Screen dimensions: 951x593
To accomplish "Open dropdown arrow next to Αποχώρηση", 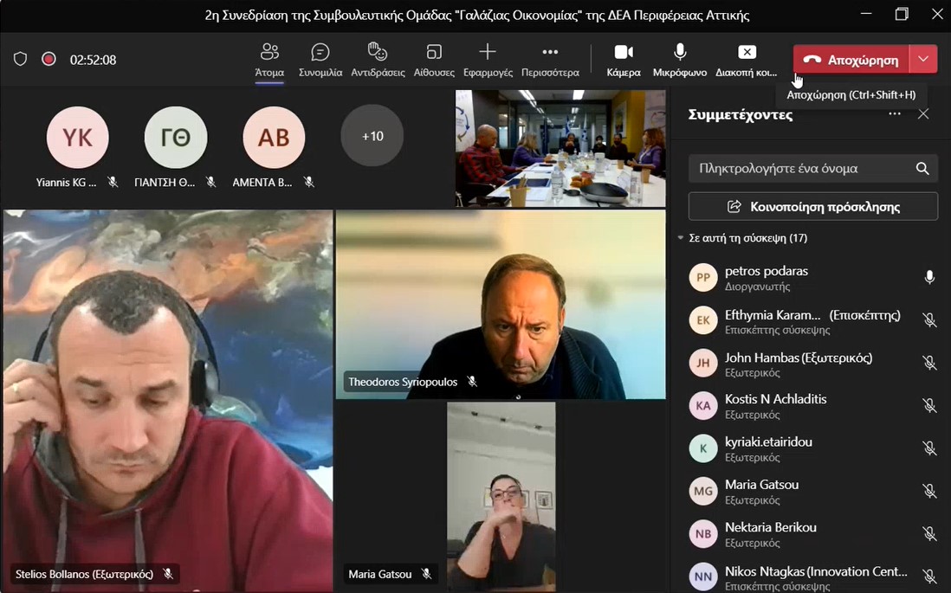I will pos(924,60).
